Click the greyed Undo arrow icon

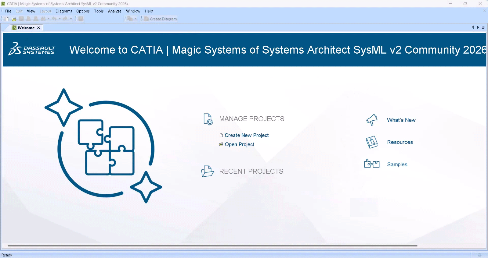point(54,19)
